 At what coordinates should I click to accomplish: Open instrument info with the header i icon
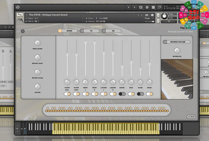point(152,15)
